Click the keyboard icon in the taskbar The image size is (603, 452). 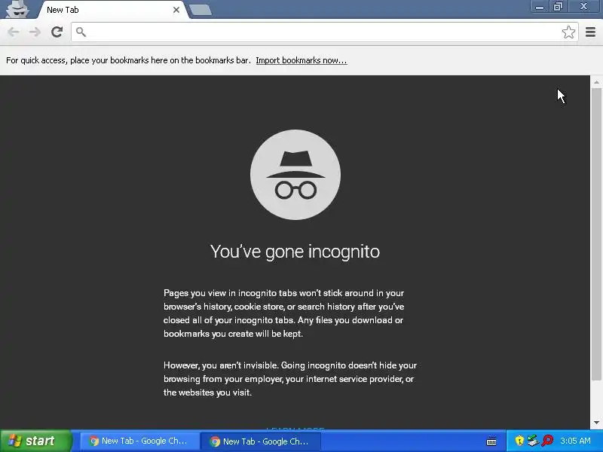(x=491, y=441)
